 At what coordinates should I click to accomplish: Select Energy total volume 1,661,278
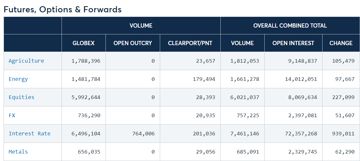pyautogui.click(x=244, y=79)
